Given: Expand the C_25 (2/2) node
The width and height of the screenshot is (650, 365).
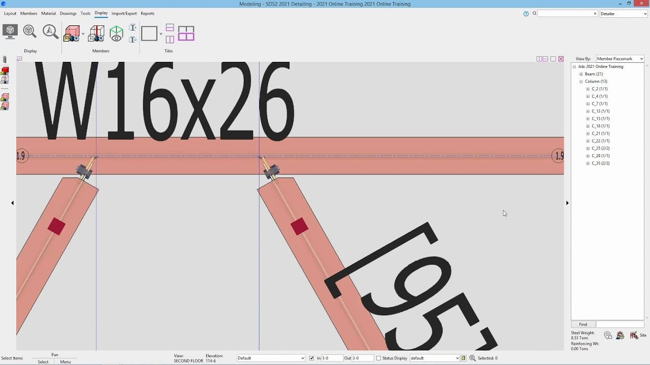Looking at the screenshot, I should (588, 149).
